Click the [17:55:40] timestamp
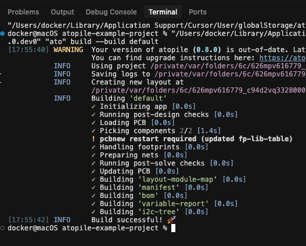Viewport: 306px width, 246px height. coord(28,50)
